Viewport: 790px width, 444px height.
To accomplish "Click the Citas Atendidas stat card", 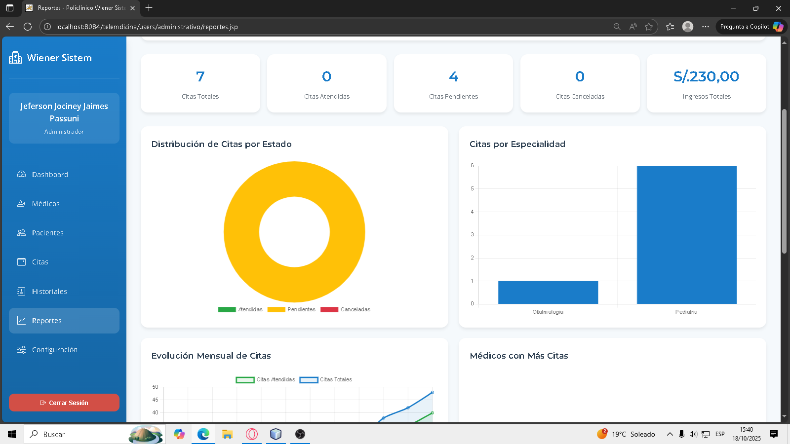I will coord(327,83).
